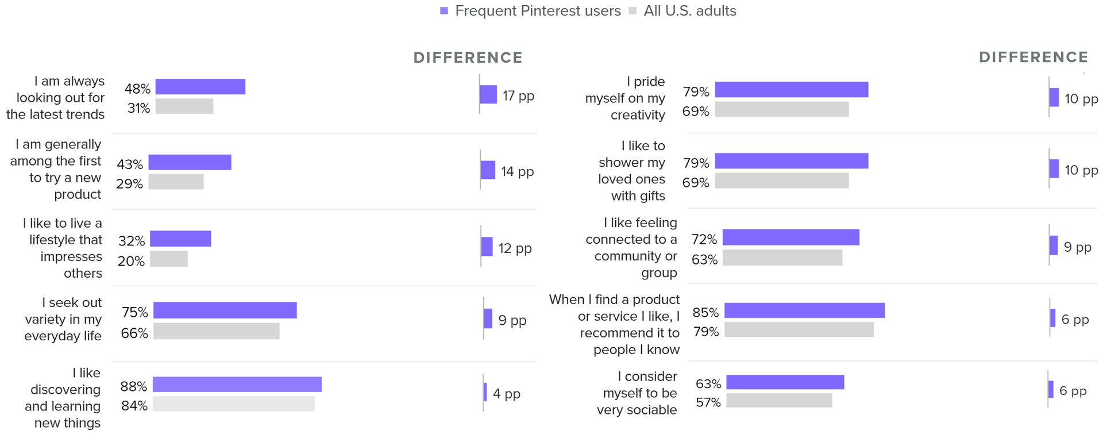Click the gray 31% latest trends bar
This screenshot has height=434, width=1103.
tap(184, 106)
